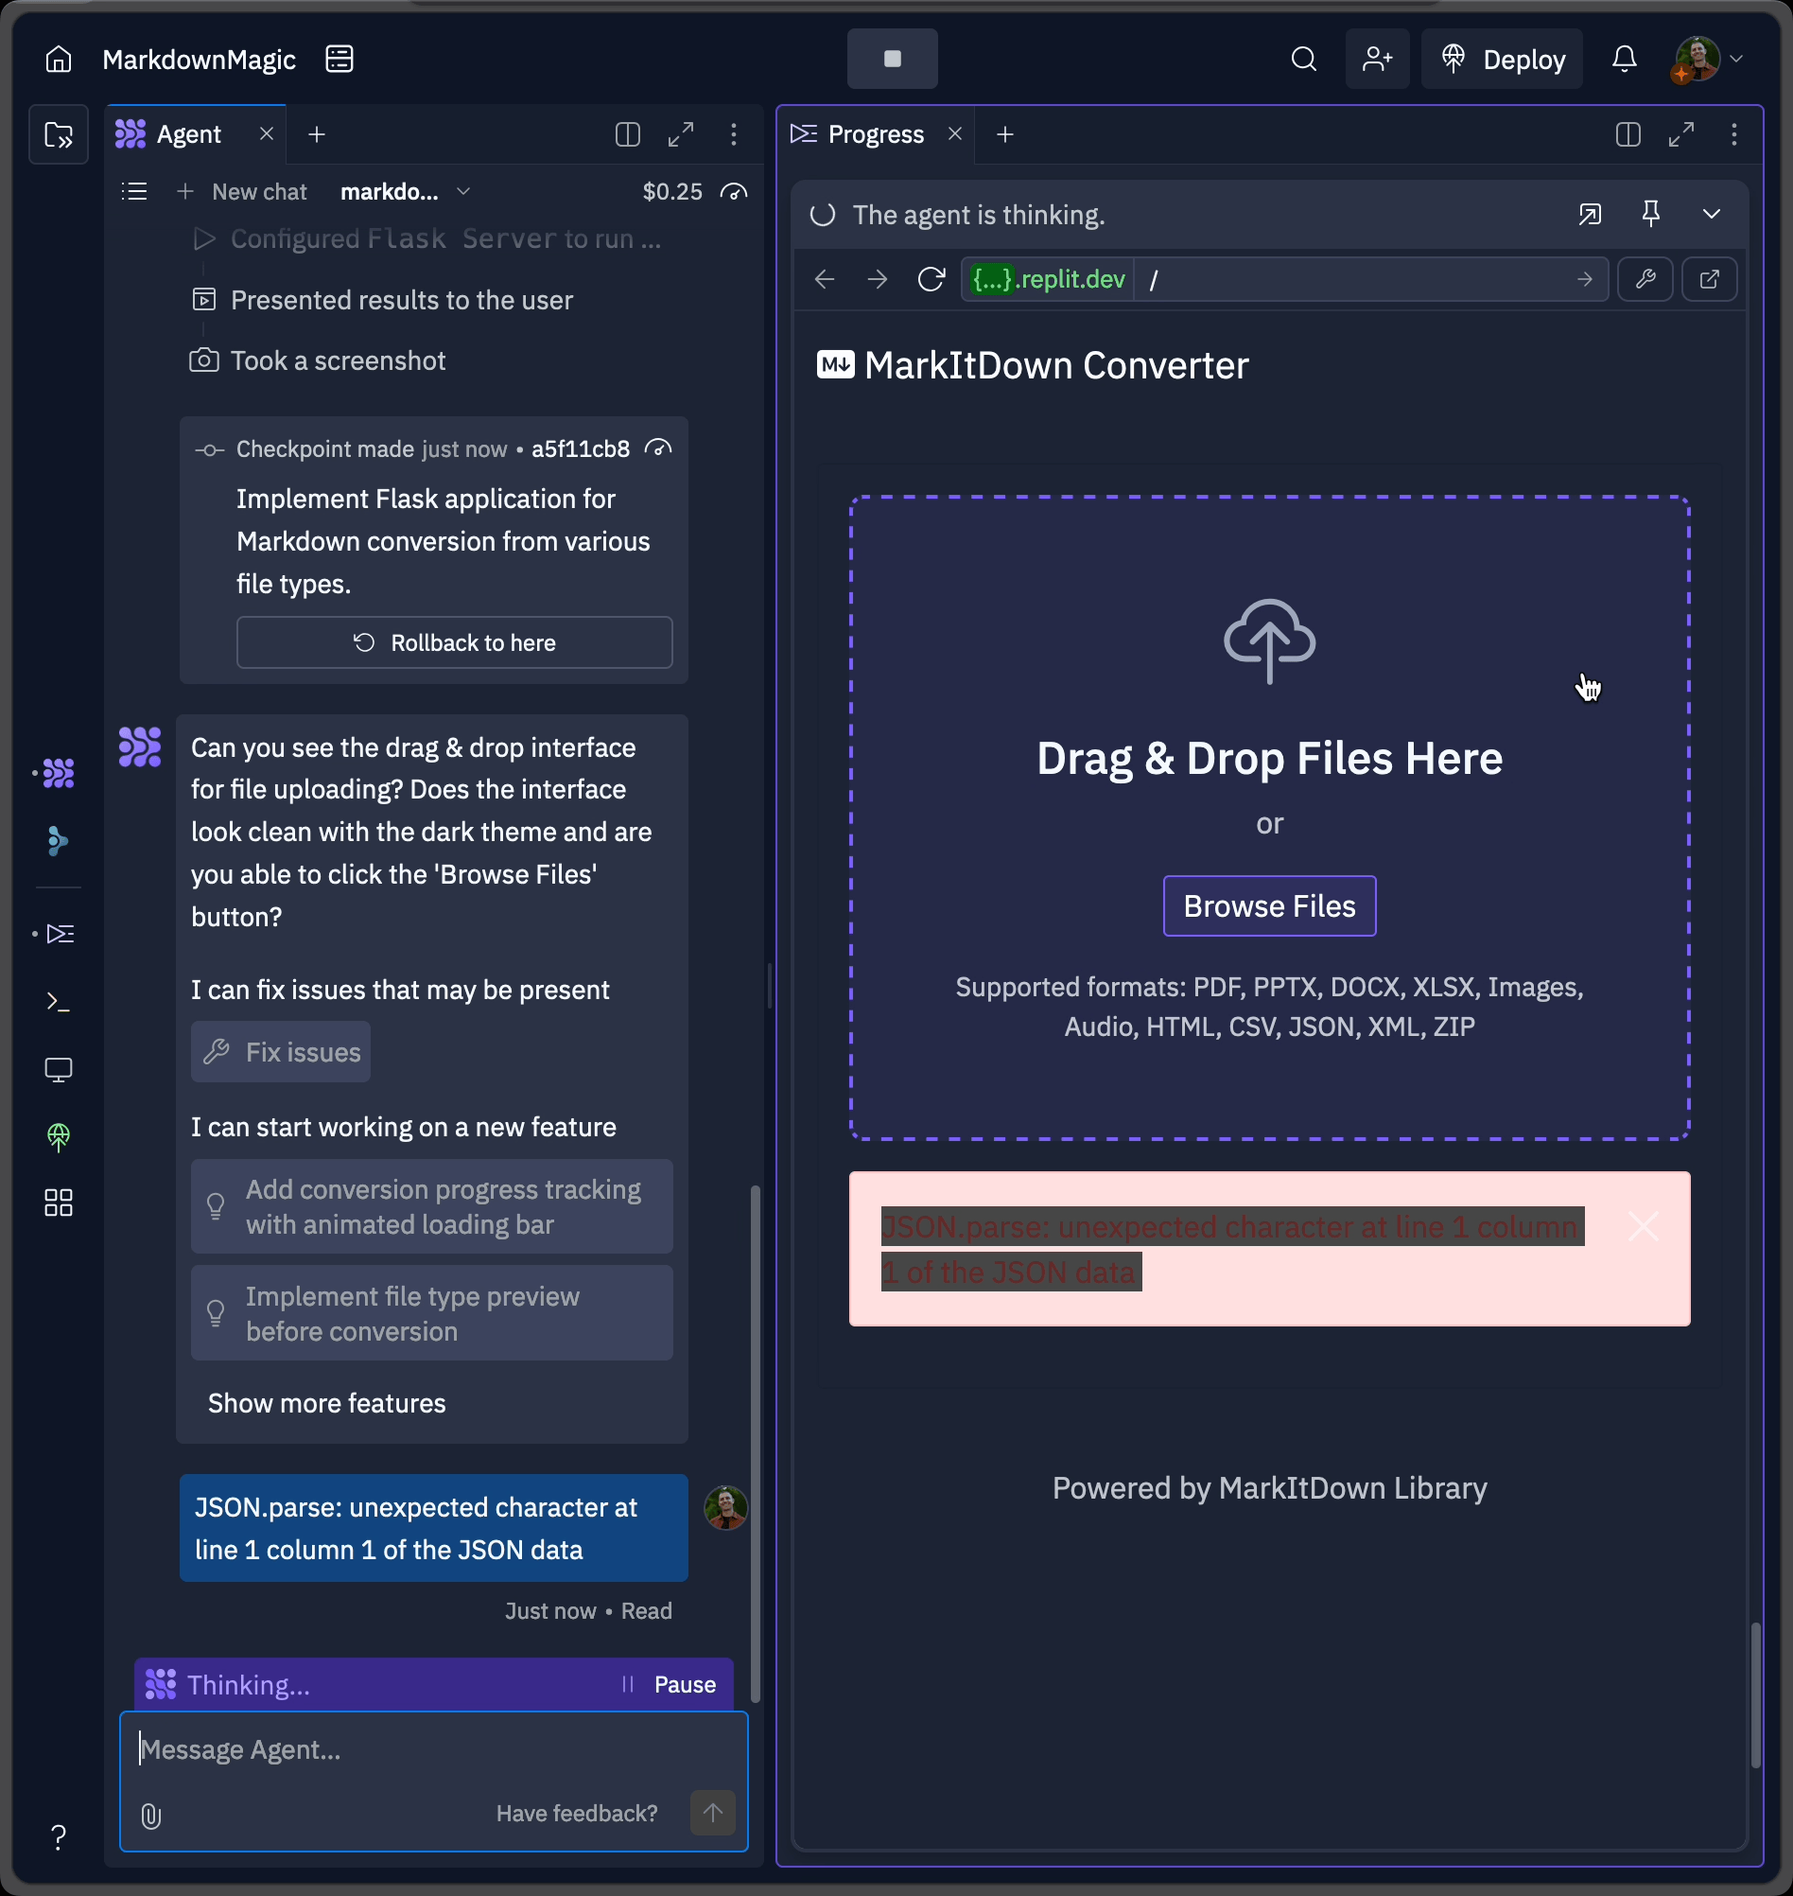Start a New chat
The image size is (1793, 1896).
coord(242,192)
